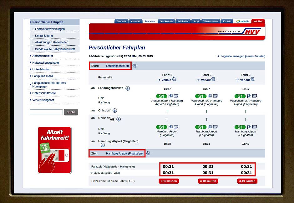This screenshot has height=203, width=294.
Task: Open info icon under Hamburg Airport (Flughafen) stop
Action: (x=103, y=145)
